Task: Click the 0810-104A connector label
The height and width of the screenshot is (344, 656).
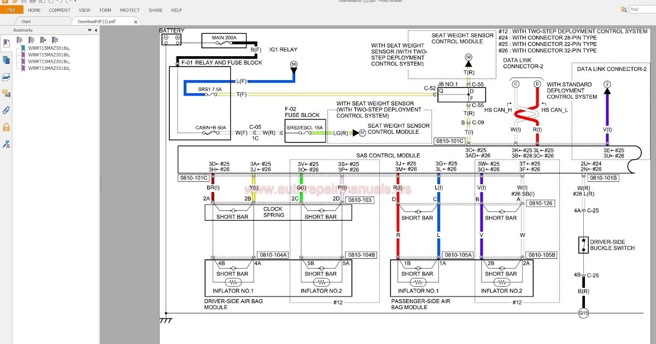Action: 274,255
